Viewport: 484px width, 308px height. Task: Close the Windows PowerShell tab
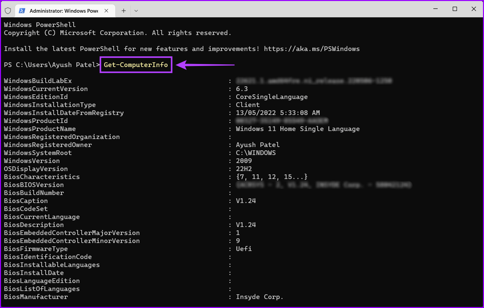point(106,11)
